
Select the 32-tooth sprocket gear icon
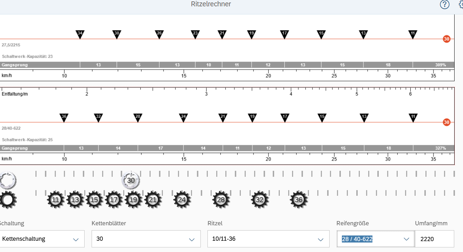(x=259, y=200)
